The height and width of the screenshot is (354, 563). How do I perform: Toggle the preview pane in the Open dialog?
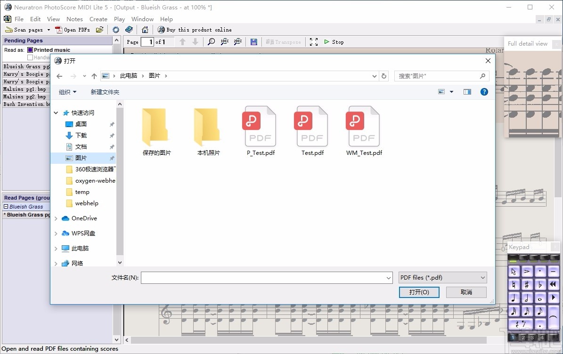(x=467, y=91)
